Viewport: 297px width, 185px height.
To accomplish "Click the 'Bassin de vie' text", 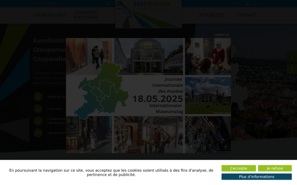I will (56, 97).
